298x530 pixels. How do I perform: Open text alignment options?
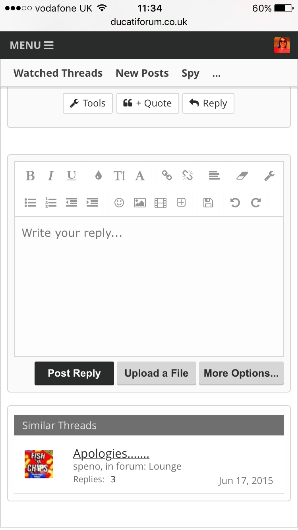click(x=215, y=175)
